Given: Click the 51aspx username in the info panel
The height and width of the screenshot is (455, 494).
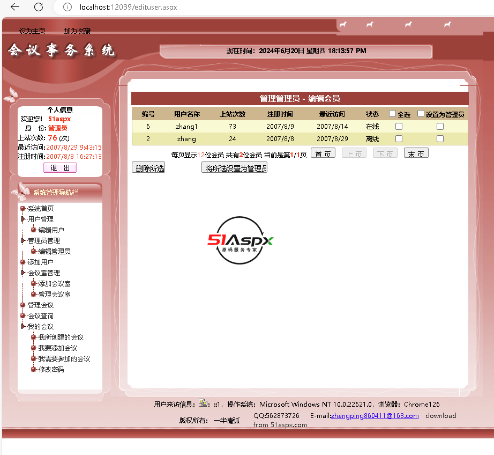Looking at the screenshot, I should point(59,119).
